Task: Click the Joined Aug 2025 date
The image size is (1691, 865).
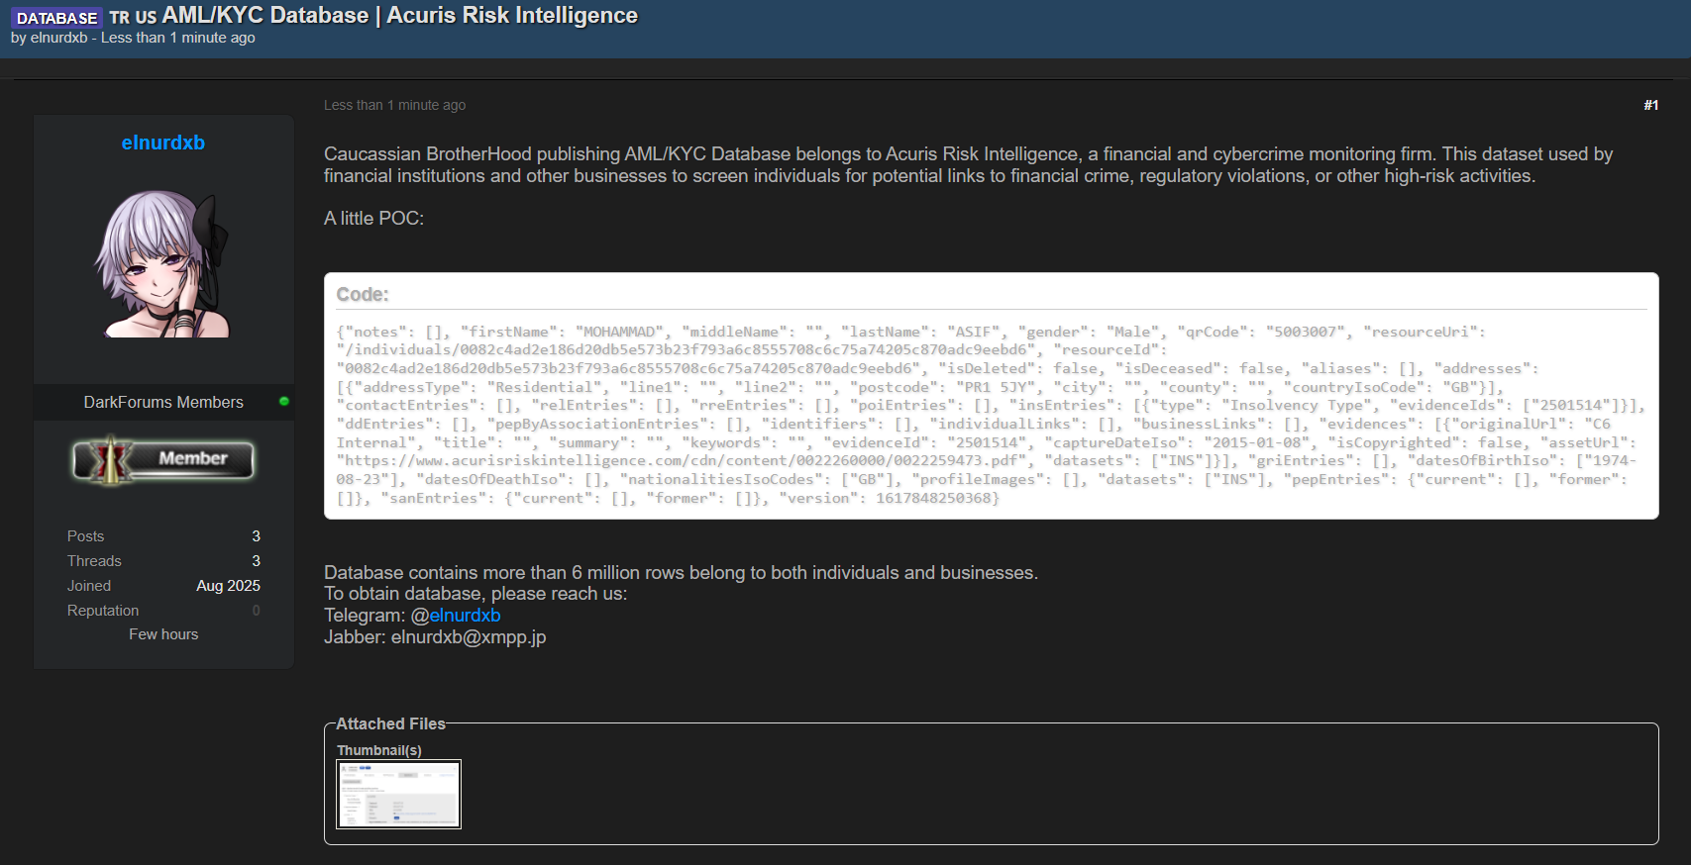Action: (x=228, y=586)
